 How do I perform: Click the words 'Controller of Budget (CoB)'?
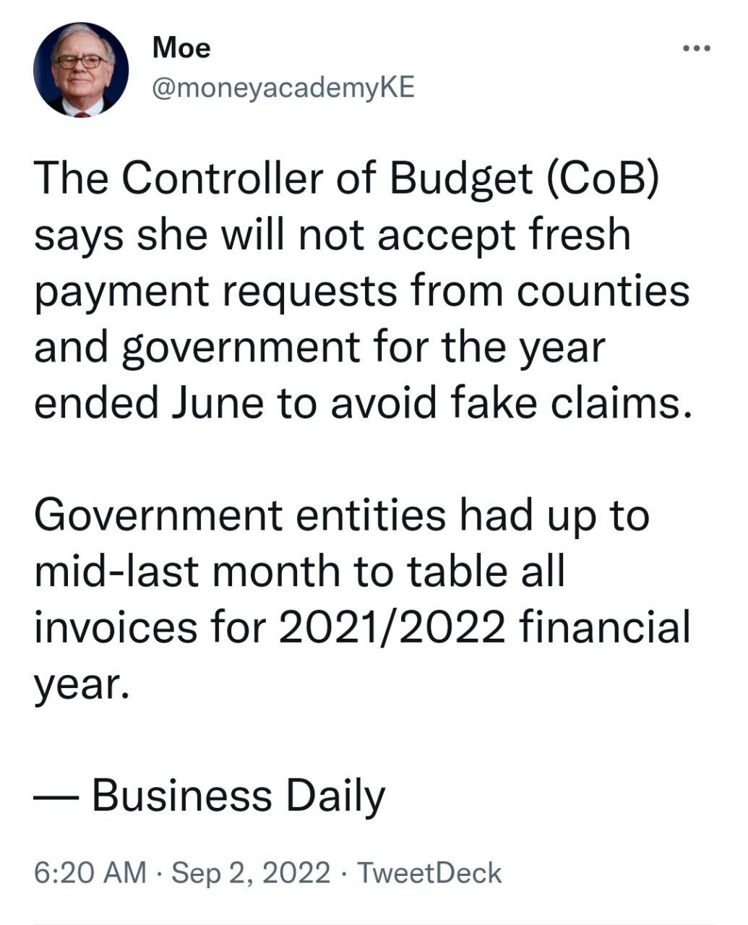tap(391, 178)
